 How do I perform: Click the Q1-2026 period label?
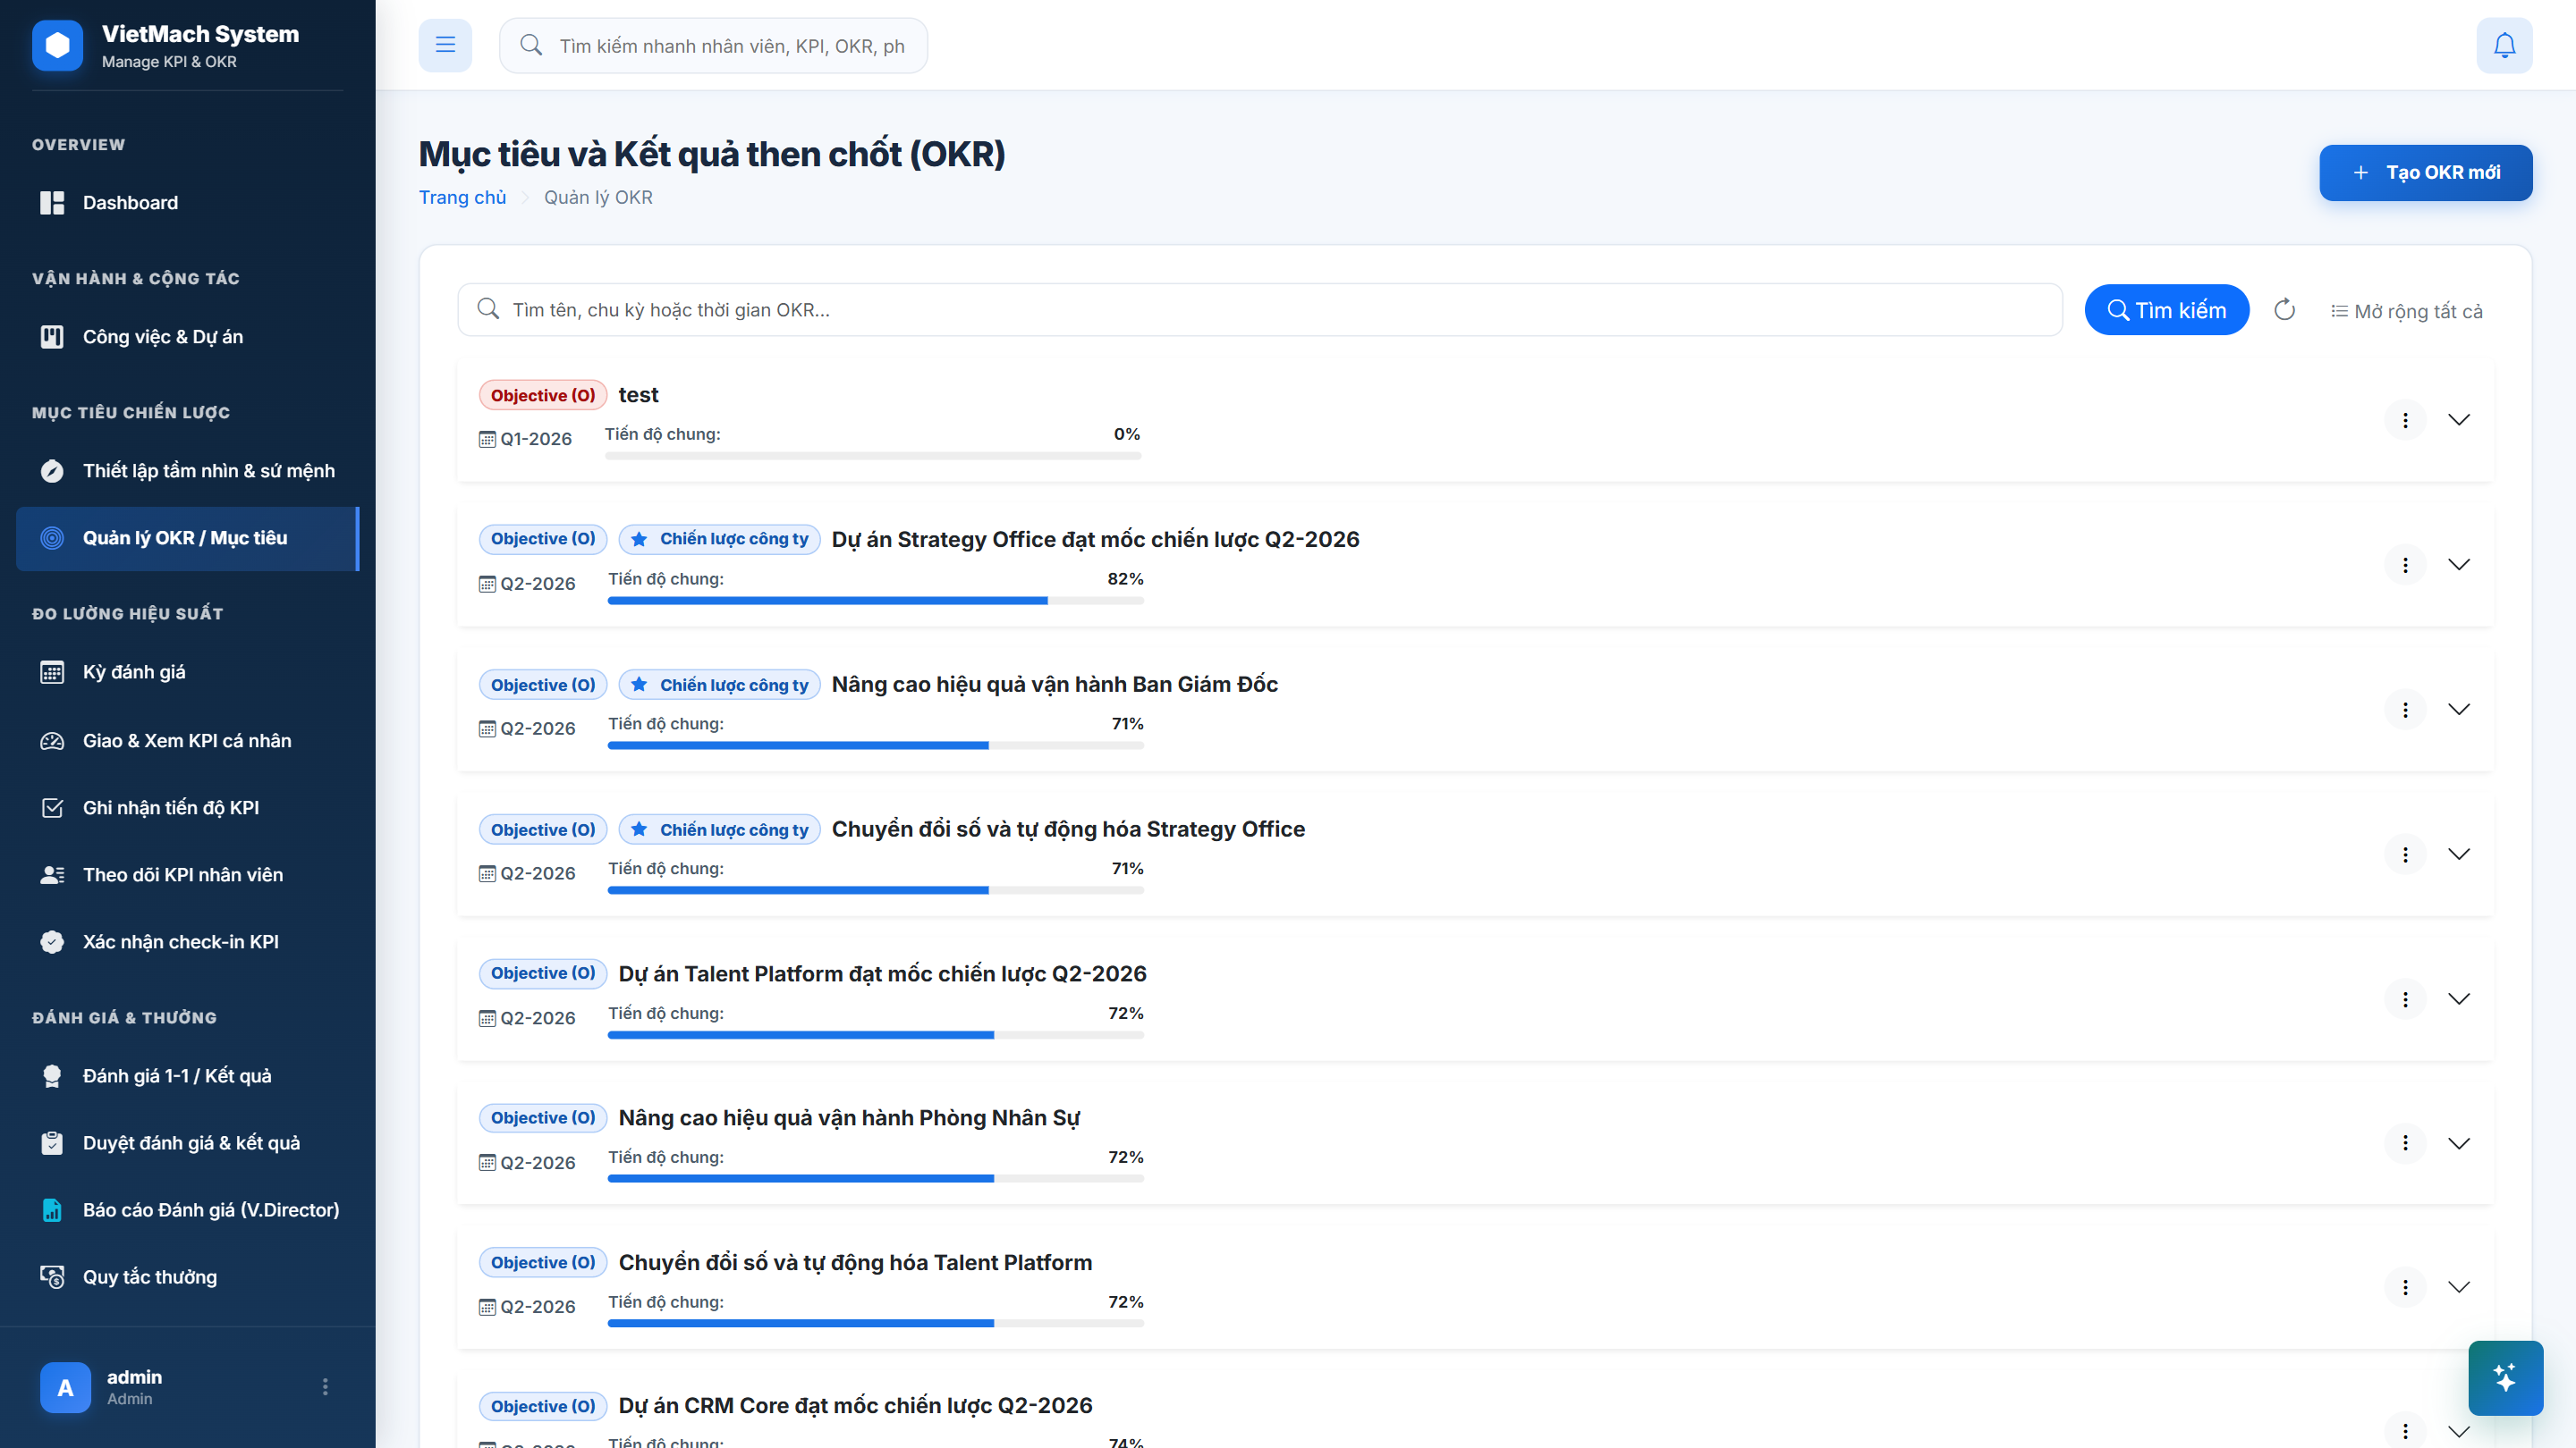[x=536, y=440]
